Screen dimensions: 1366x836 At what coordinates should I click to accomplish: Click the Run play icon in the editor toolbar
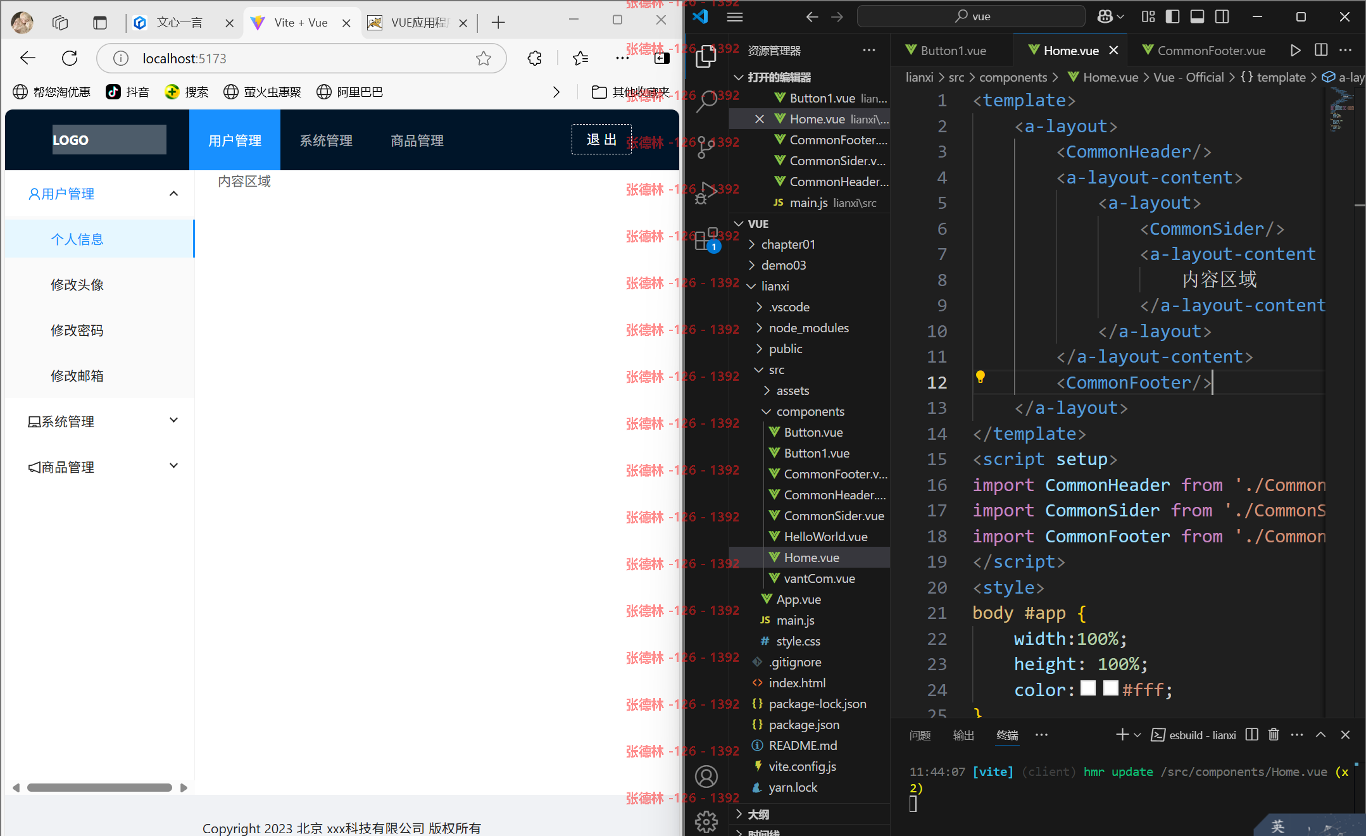pyautogui.click(x=1295, y=51)
